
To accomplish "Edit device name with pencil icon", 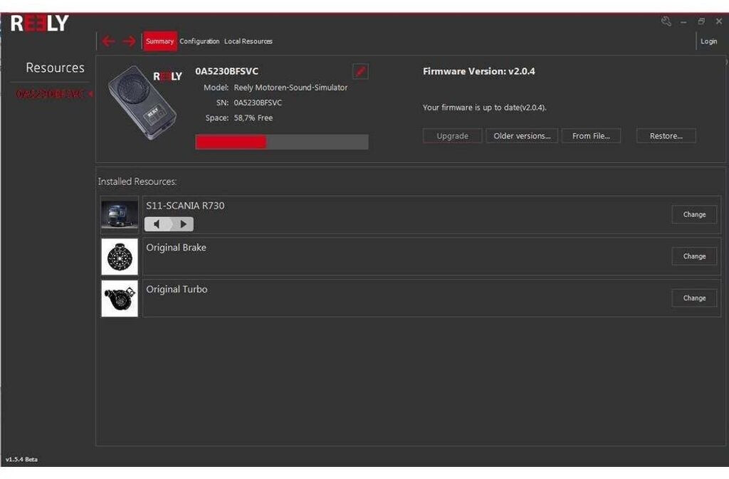I will click(x=360, y=71).
